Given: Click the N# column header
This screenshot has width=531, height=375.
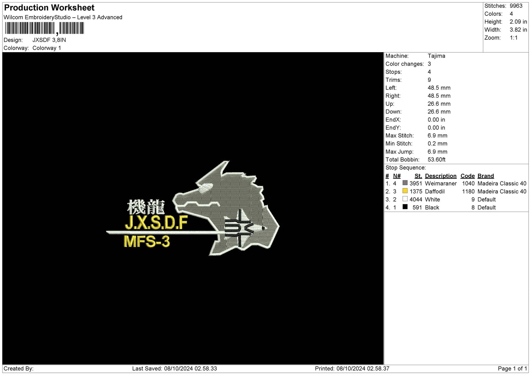Looking at the screenshot, I should pos(397,176).
